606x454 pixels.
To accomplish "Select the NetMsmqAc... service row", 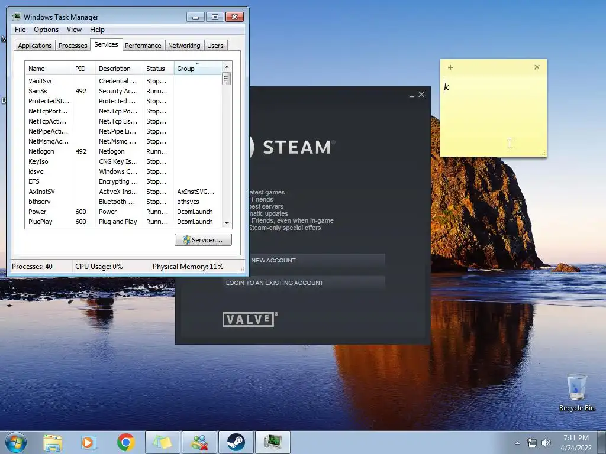I will [x=123, y=141].
